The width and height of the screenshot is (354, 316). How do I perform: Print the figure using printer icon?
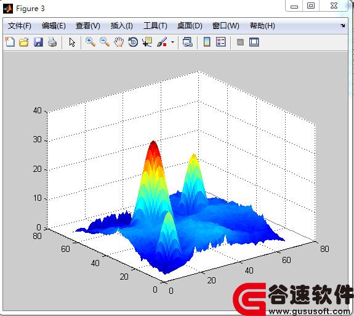(x=52, y=43)
